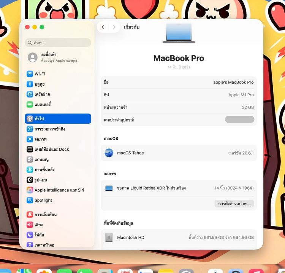Click the ชิป chip label
The width and height of the screenshot is (285, 273).
click(x=106, y=95)
